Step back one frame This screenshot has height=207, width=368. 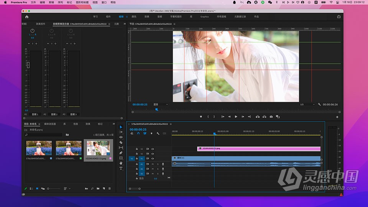click(x=230, y=117)
